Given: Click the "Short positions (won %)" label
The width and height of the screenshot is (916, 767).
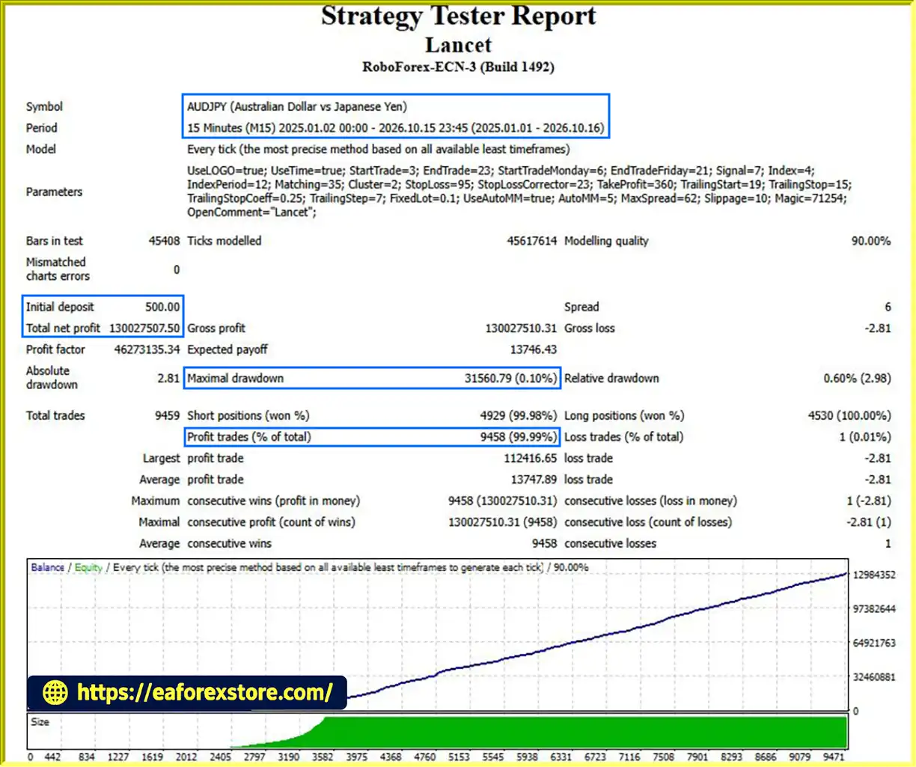Looking at the screenshot, I should click(x=248, y=415).
